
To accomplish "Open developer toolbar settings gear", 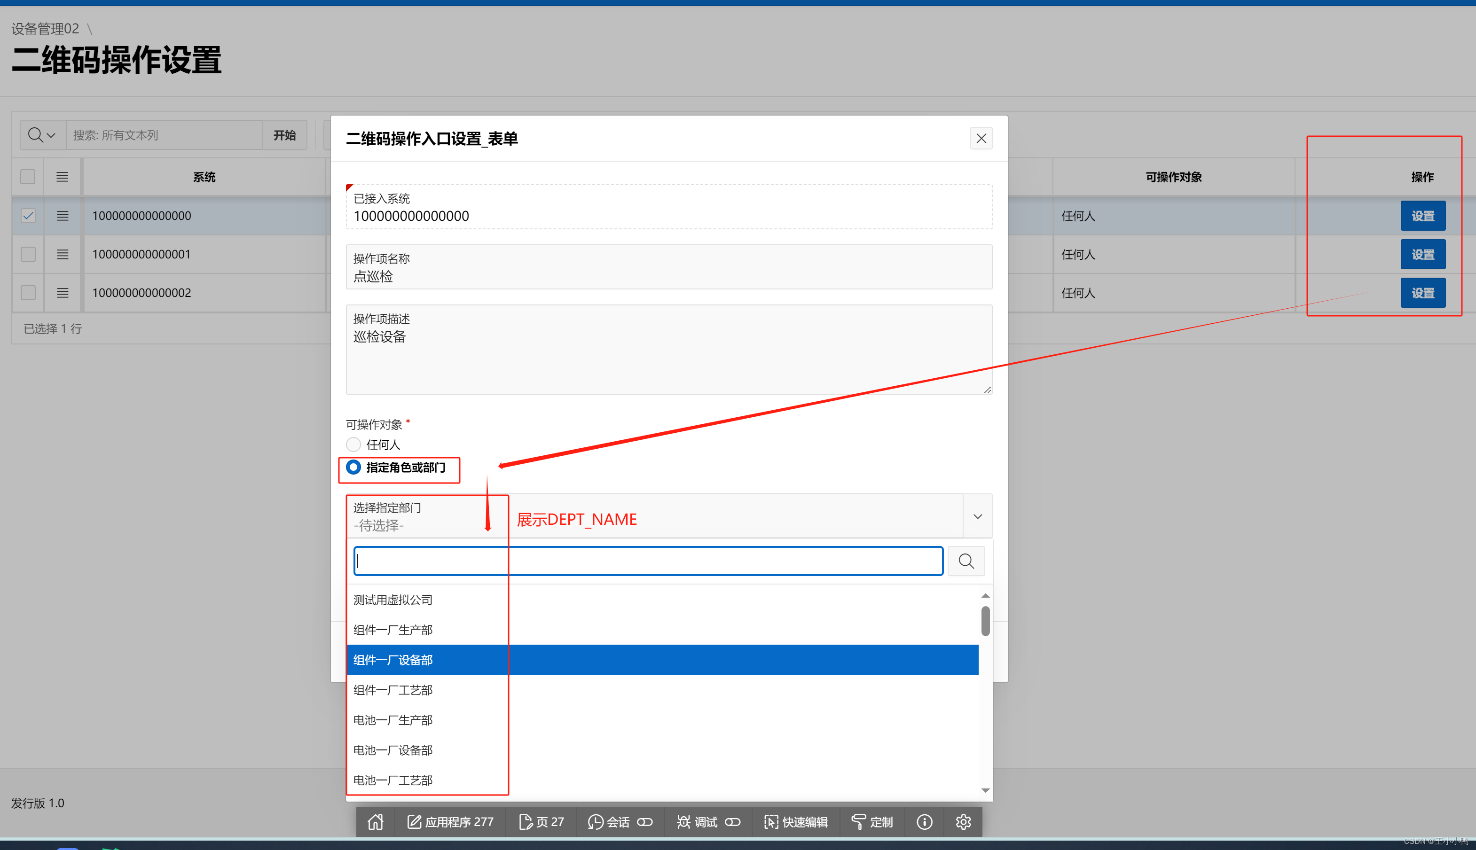I will pos(963,822).
